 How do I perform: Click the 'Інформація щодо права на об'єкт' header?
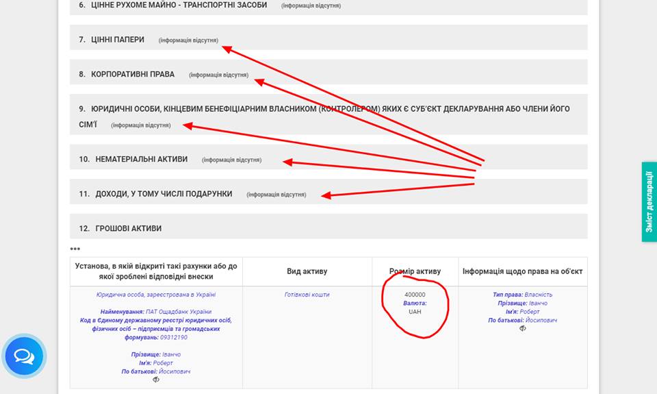[x=522, y=271]
